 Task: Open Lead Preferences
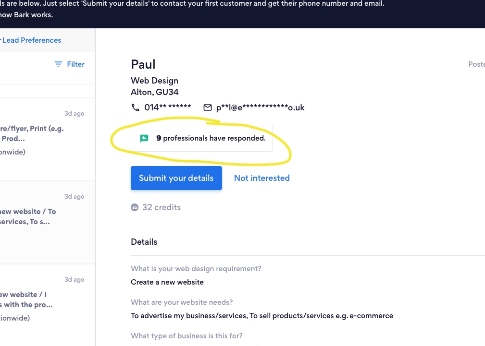click(x=32, y=40)
